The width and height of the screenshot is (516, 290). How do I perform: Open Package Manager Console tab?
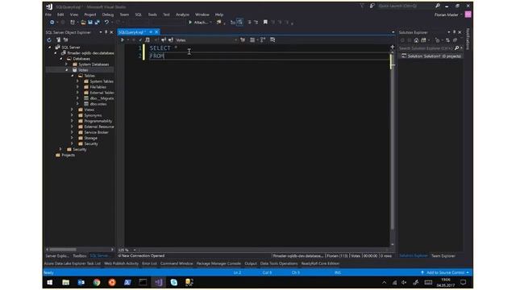tap(218, 263)
